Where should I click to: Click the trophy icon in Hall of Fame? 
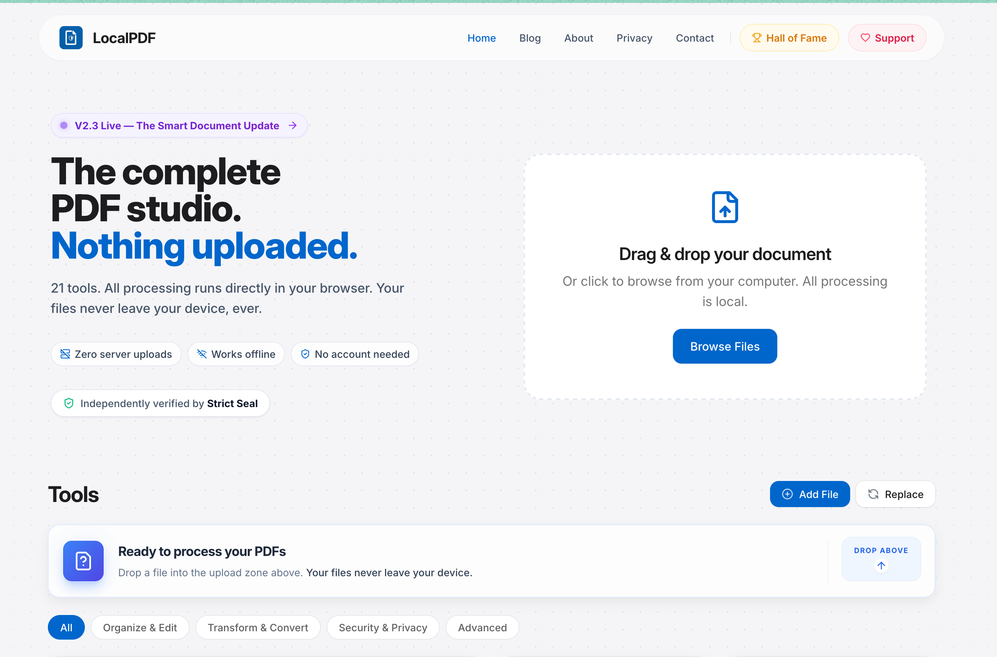[x=756, y=38]
